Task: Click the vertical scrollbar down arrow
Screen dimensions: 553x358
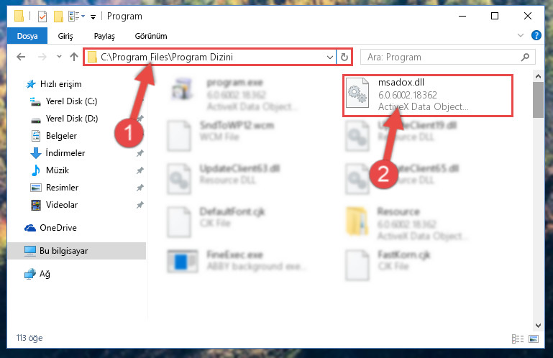Action: click(538, 325)
